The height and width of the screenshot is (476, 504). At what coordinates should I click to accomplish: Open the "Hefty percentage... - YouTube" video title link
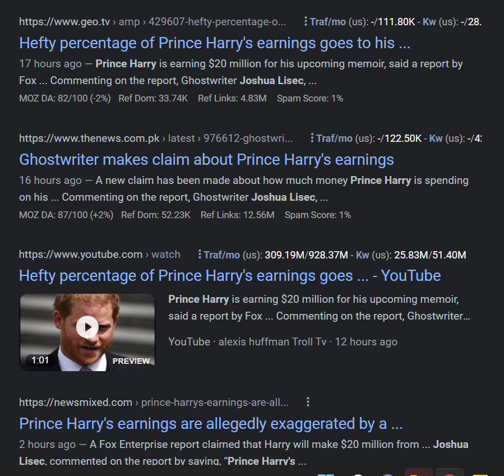click(230, 276)
